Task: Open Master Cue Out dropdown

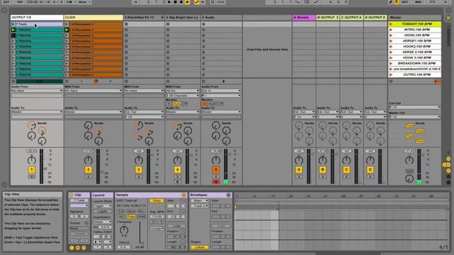Action: tap(414, 107)
